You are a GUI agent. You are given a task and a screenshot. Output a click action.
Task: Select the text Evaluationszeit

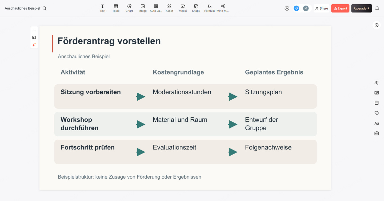coord(174,147)
